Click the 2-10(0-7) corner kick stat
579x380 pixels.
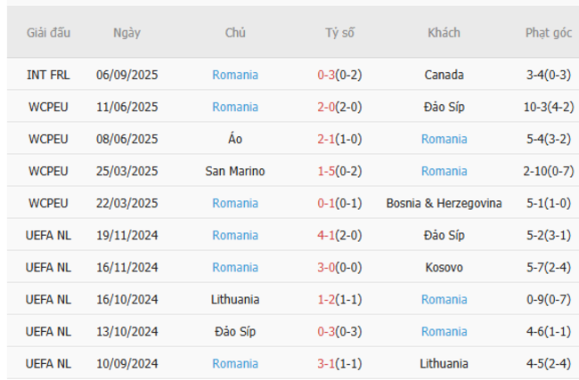(x=549, y=171)
